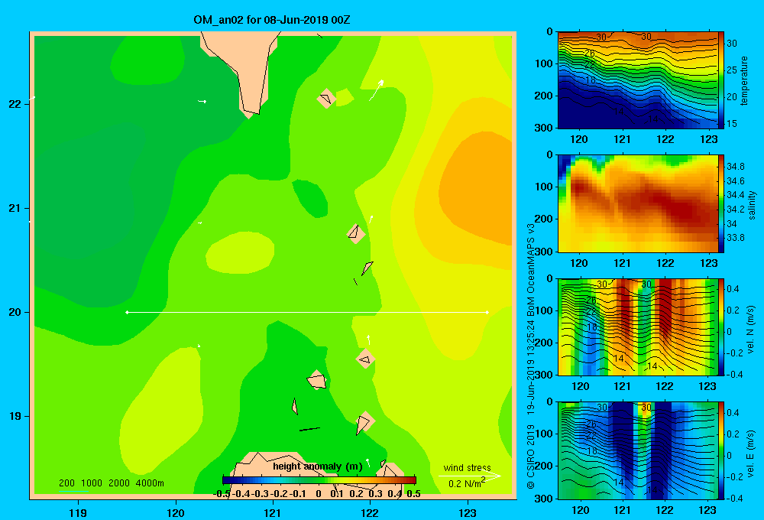Click latitude label 22 on the map axis
Viewport: 764px width, 520px height.
tap(15, 104)
